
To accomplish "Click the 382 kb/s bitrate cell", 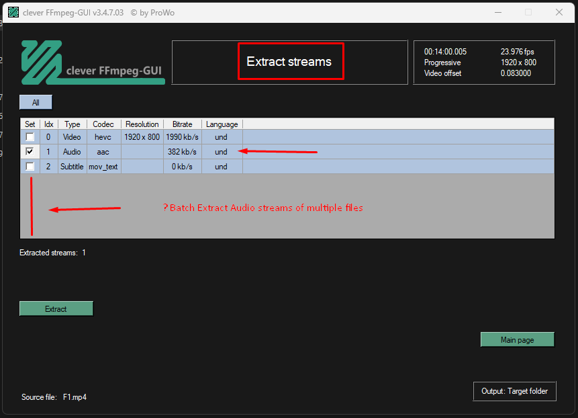I will click(x=182, y=152).
